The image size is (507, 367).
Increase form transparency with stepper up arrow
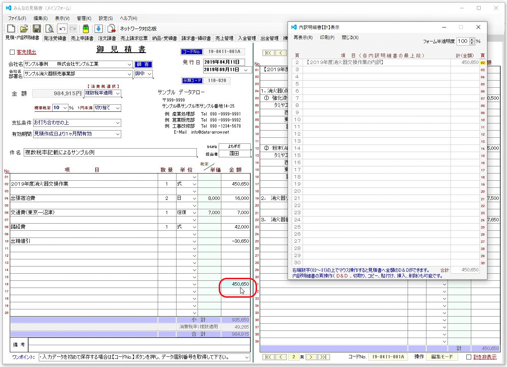click(472, 40)
